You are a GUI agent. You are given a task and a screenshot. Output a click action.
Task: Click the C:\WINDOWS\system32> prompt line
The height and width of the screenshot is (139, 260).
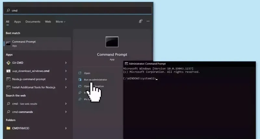tap(140, 78)
